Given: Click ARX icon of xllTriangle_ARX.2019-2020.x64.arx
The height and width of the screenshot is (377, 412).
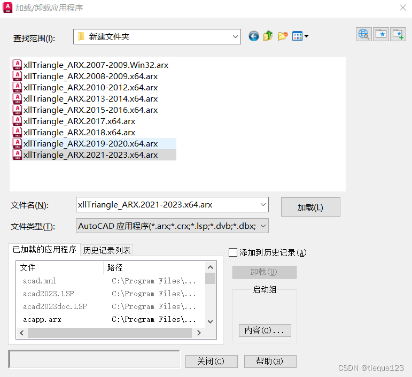Looking at the screenshot, I should 17,143.
